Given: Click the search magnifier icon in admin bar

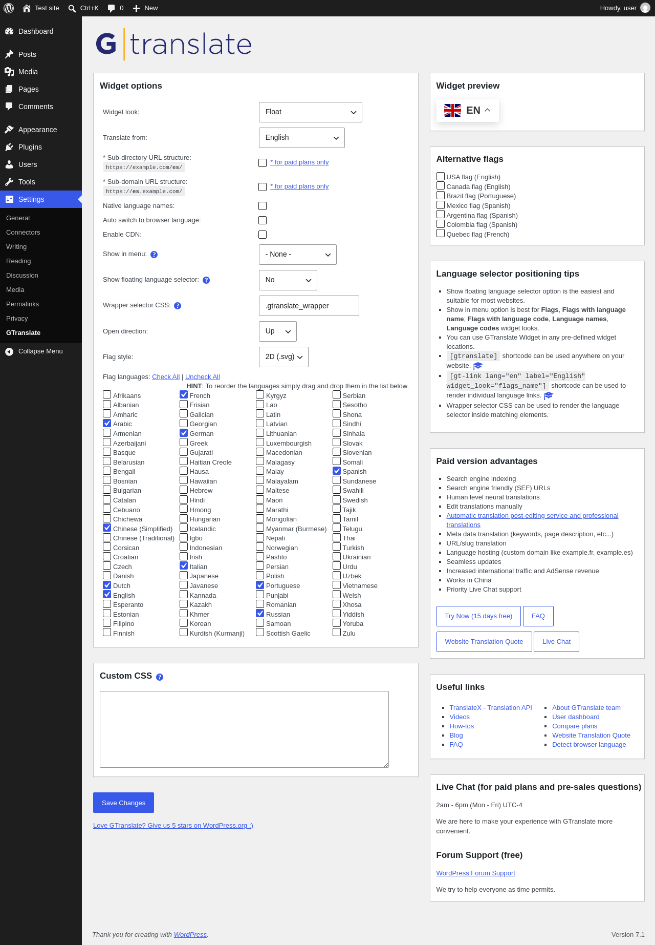Looking at the screenshot, I should (72, 8).
